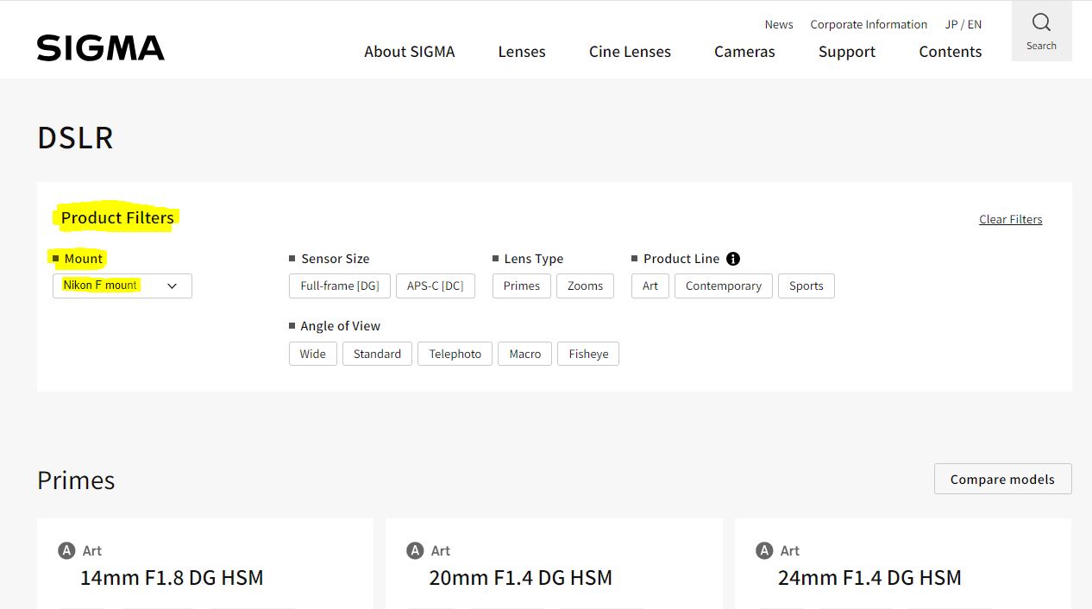Click the Art badge icon for 20mm F1.4 DG HSM

415,550
